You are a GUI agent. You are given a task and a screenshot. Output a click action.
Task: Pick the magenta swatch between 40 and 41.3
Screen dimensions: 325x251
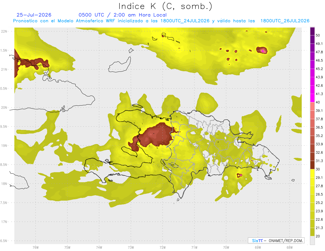click(x=312, y=98)
